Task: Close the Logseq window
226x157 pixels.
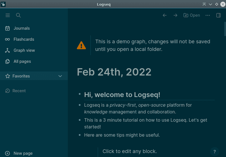Action: tap(223, 4)
